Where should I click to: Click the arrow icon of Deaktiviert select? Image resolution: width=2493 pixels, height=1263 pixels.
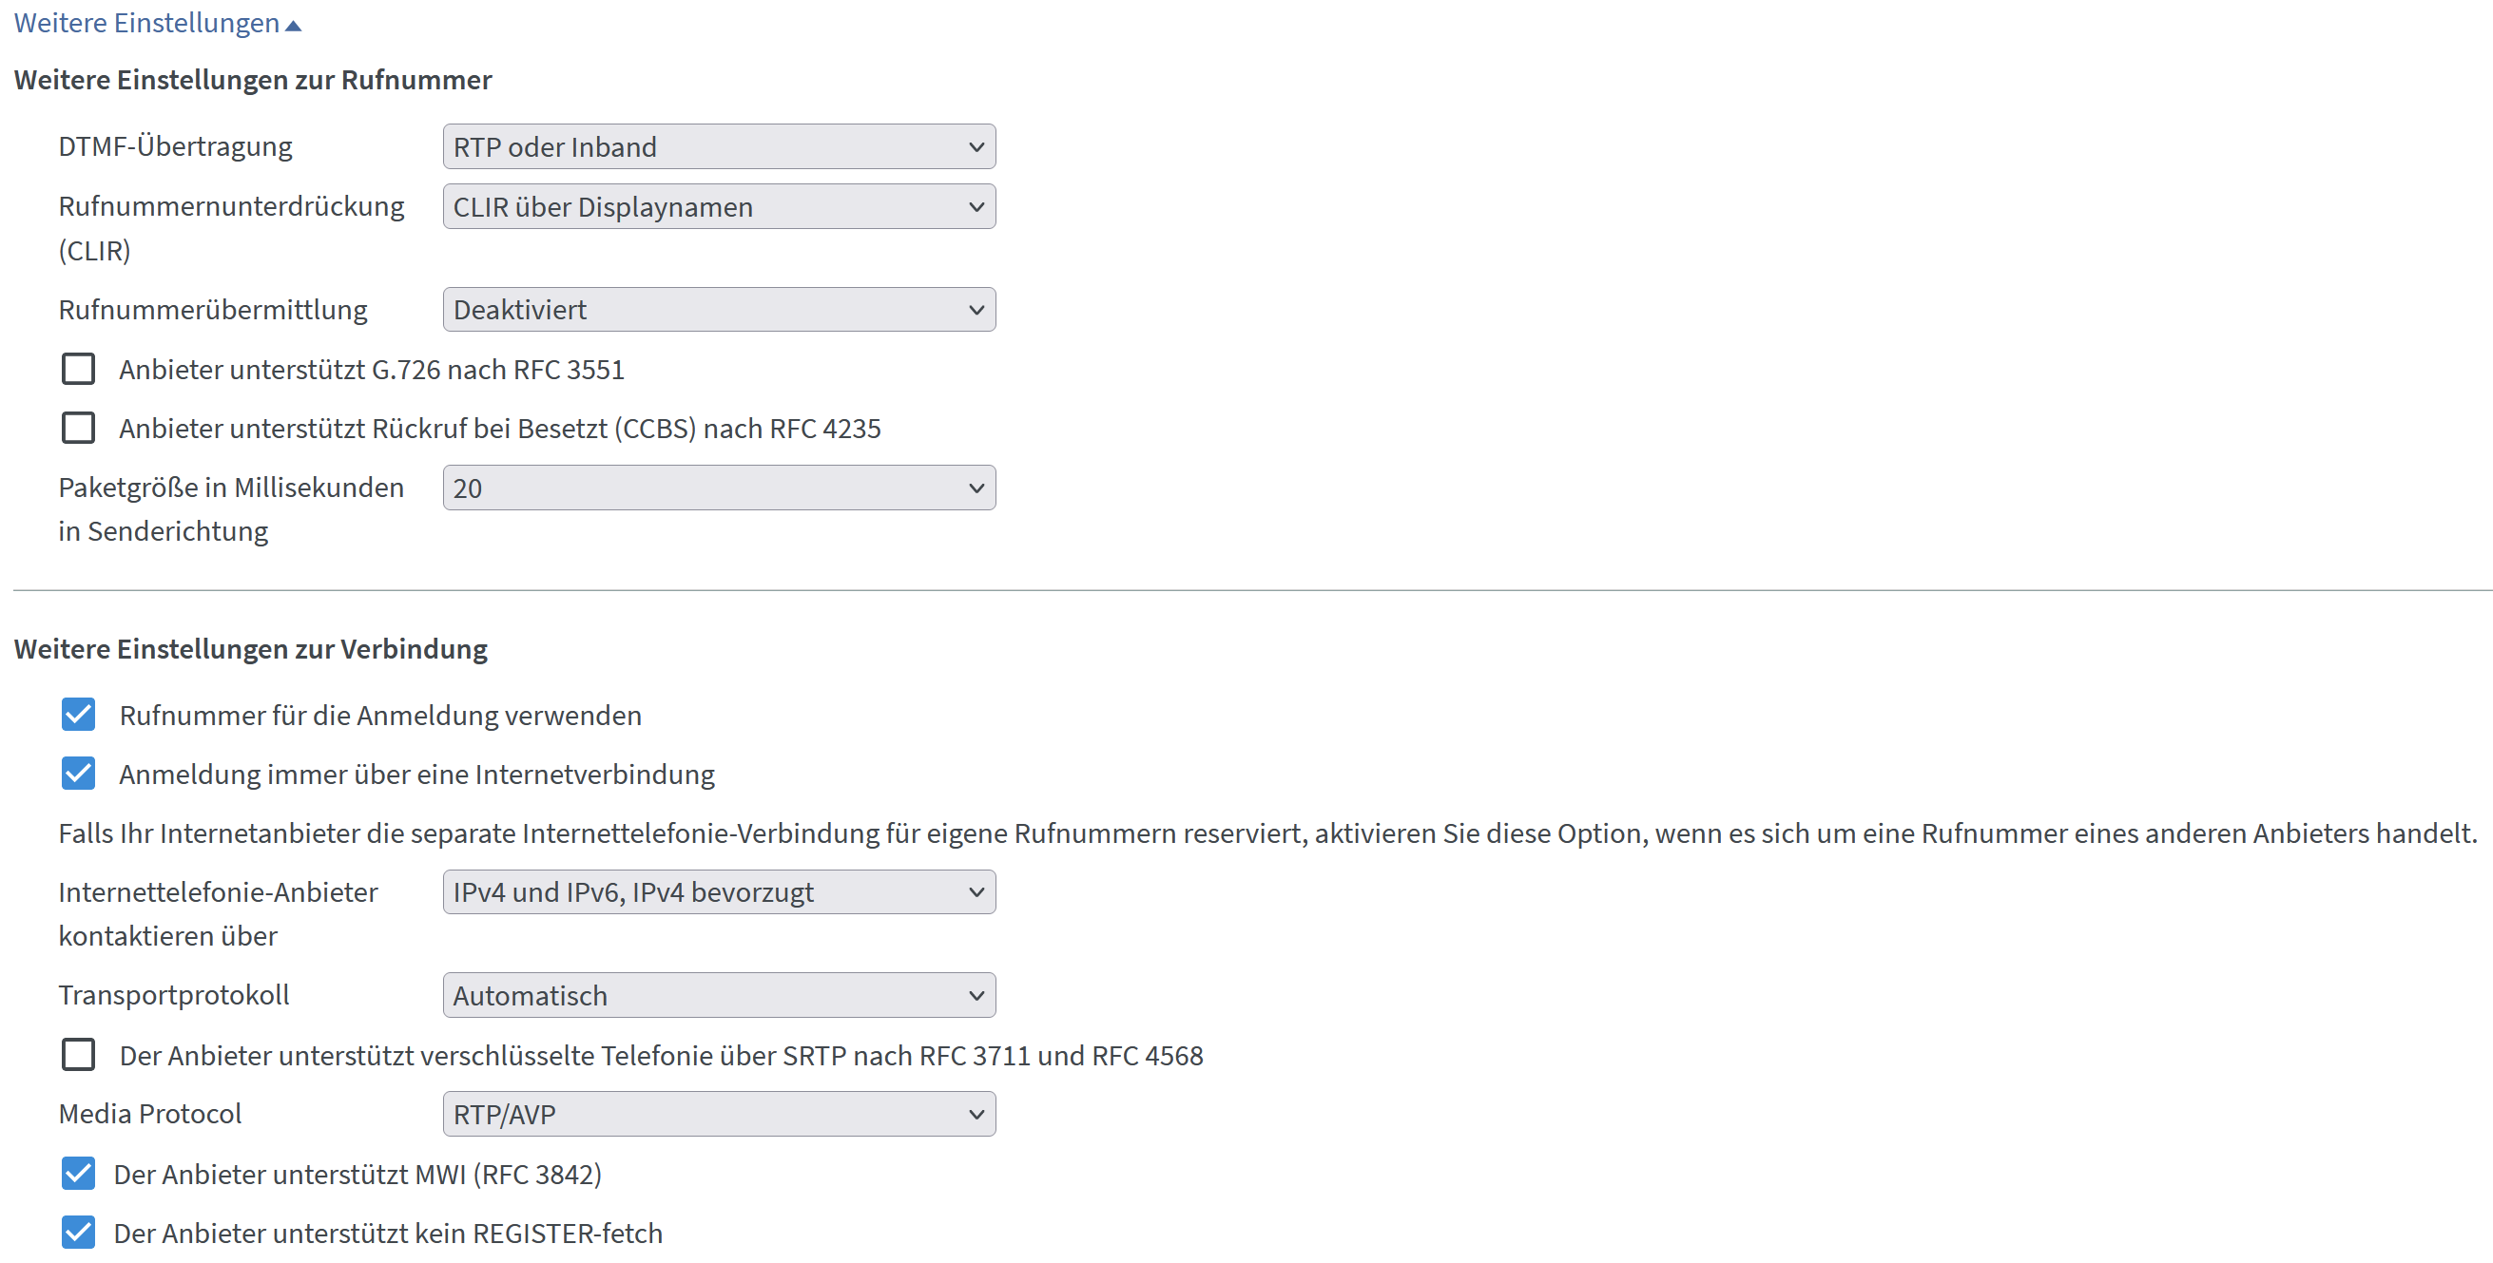click(976, 311)
